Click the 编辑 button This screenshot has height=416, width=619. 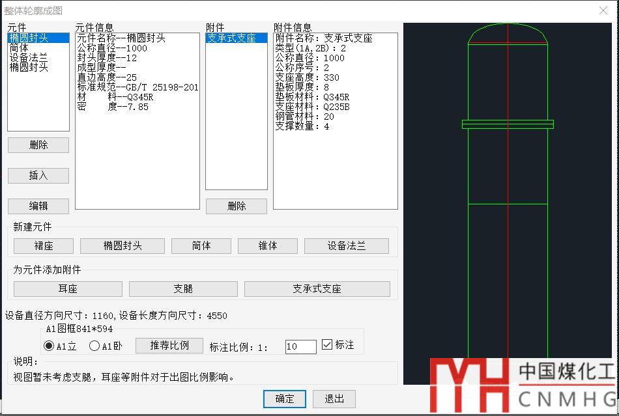tap(38, 206)
